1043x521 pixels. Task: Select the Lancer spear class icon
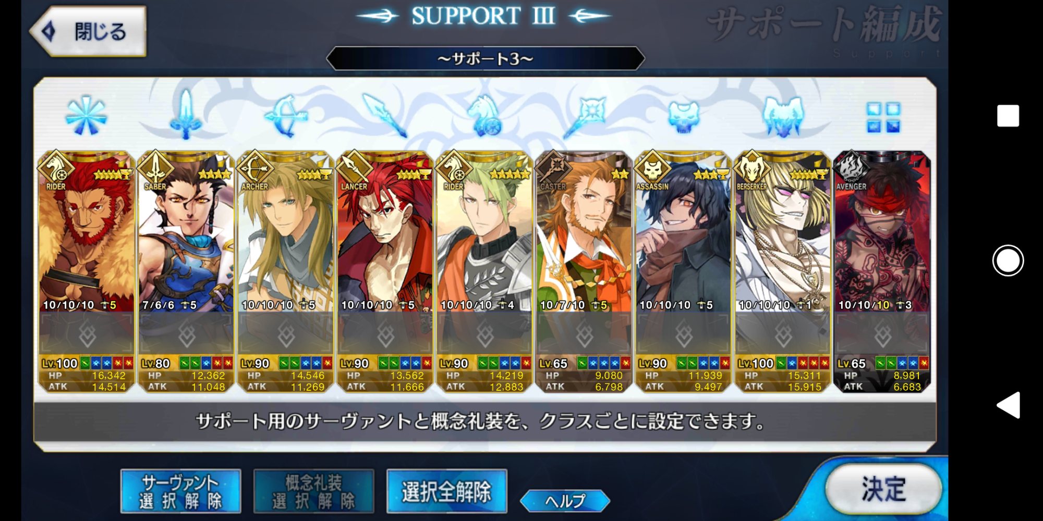click(x=385, y=116)
